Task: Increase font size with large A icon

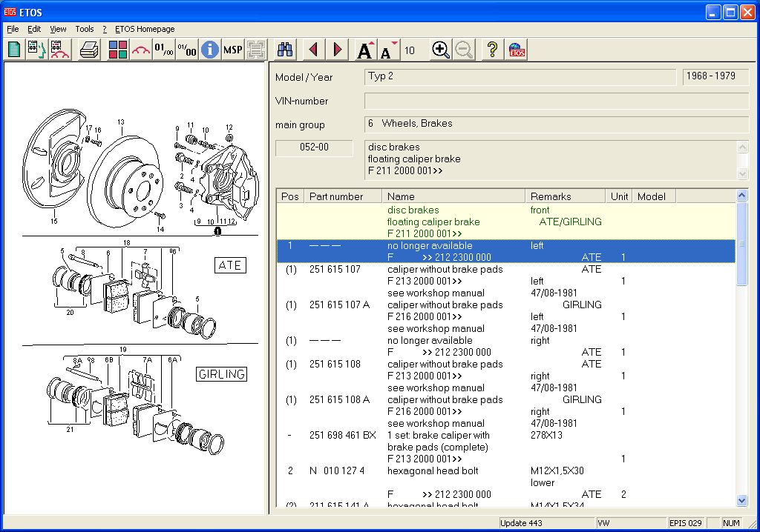Action: (x=365, y=50)
